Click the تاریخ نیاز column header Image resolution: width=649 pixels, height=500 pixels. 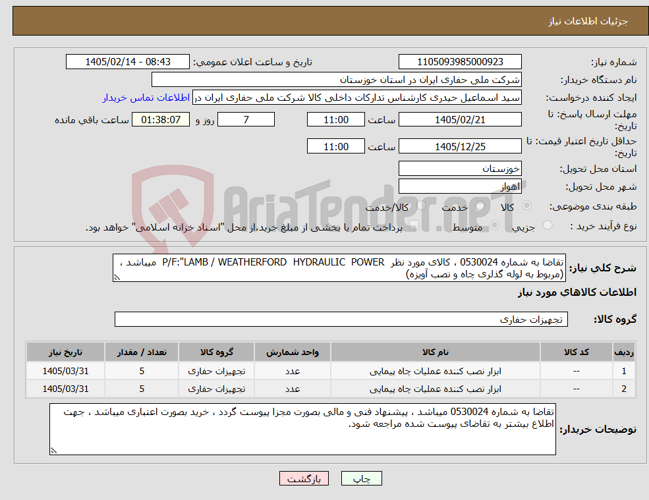click(x=65, y=352)
